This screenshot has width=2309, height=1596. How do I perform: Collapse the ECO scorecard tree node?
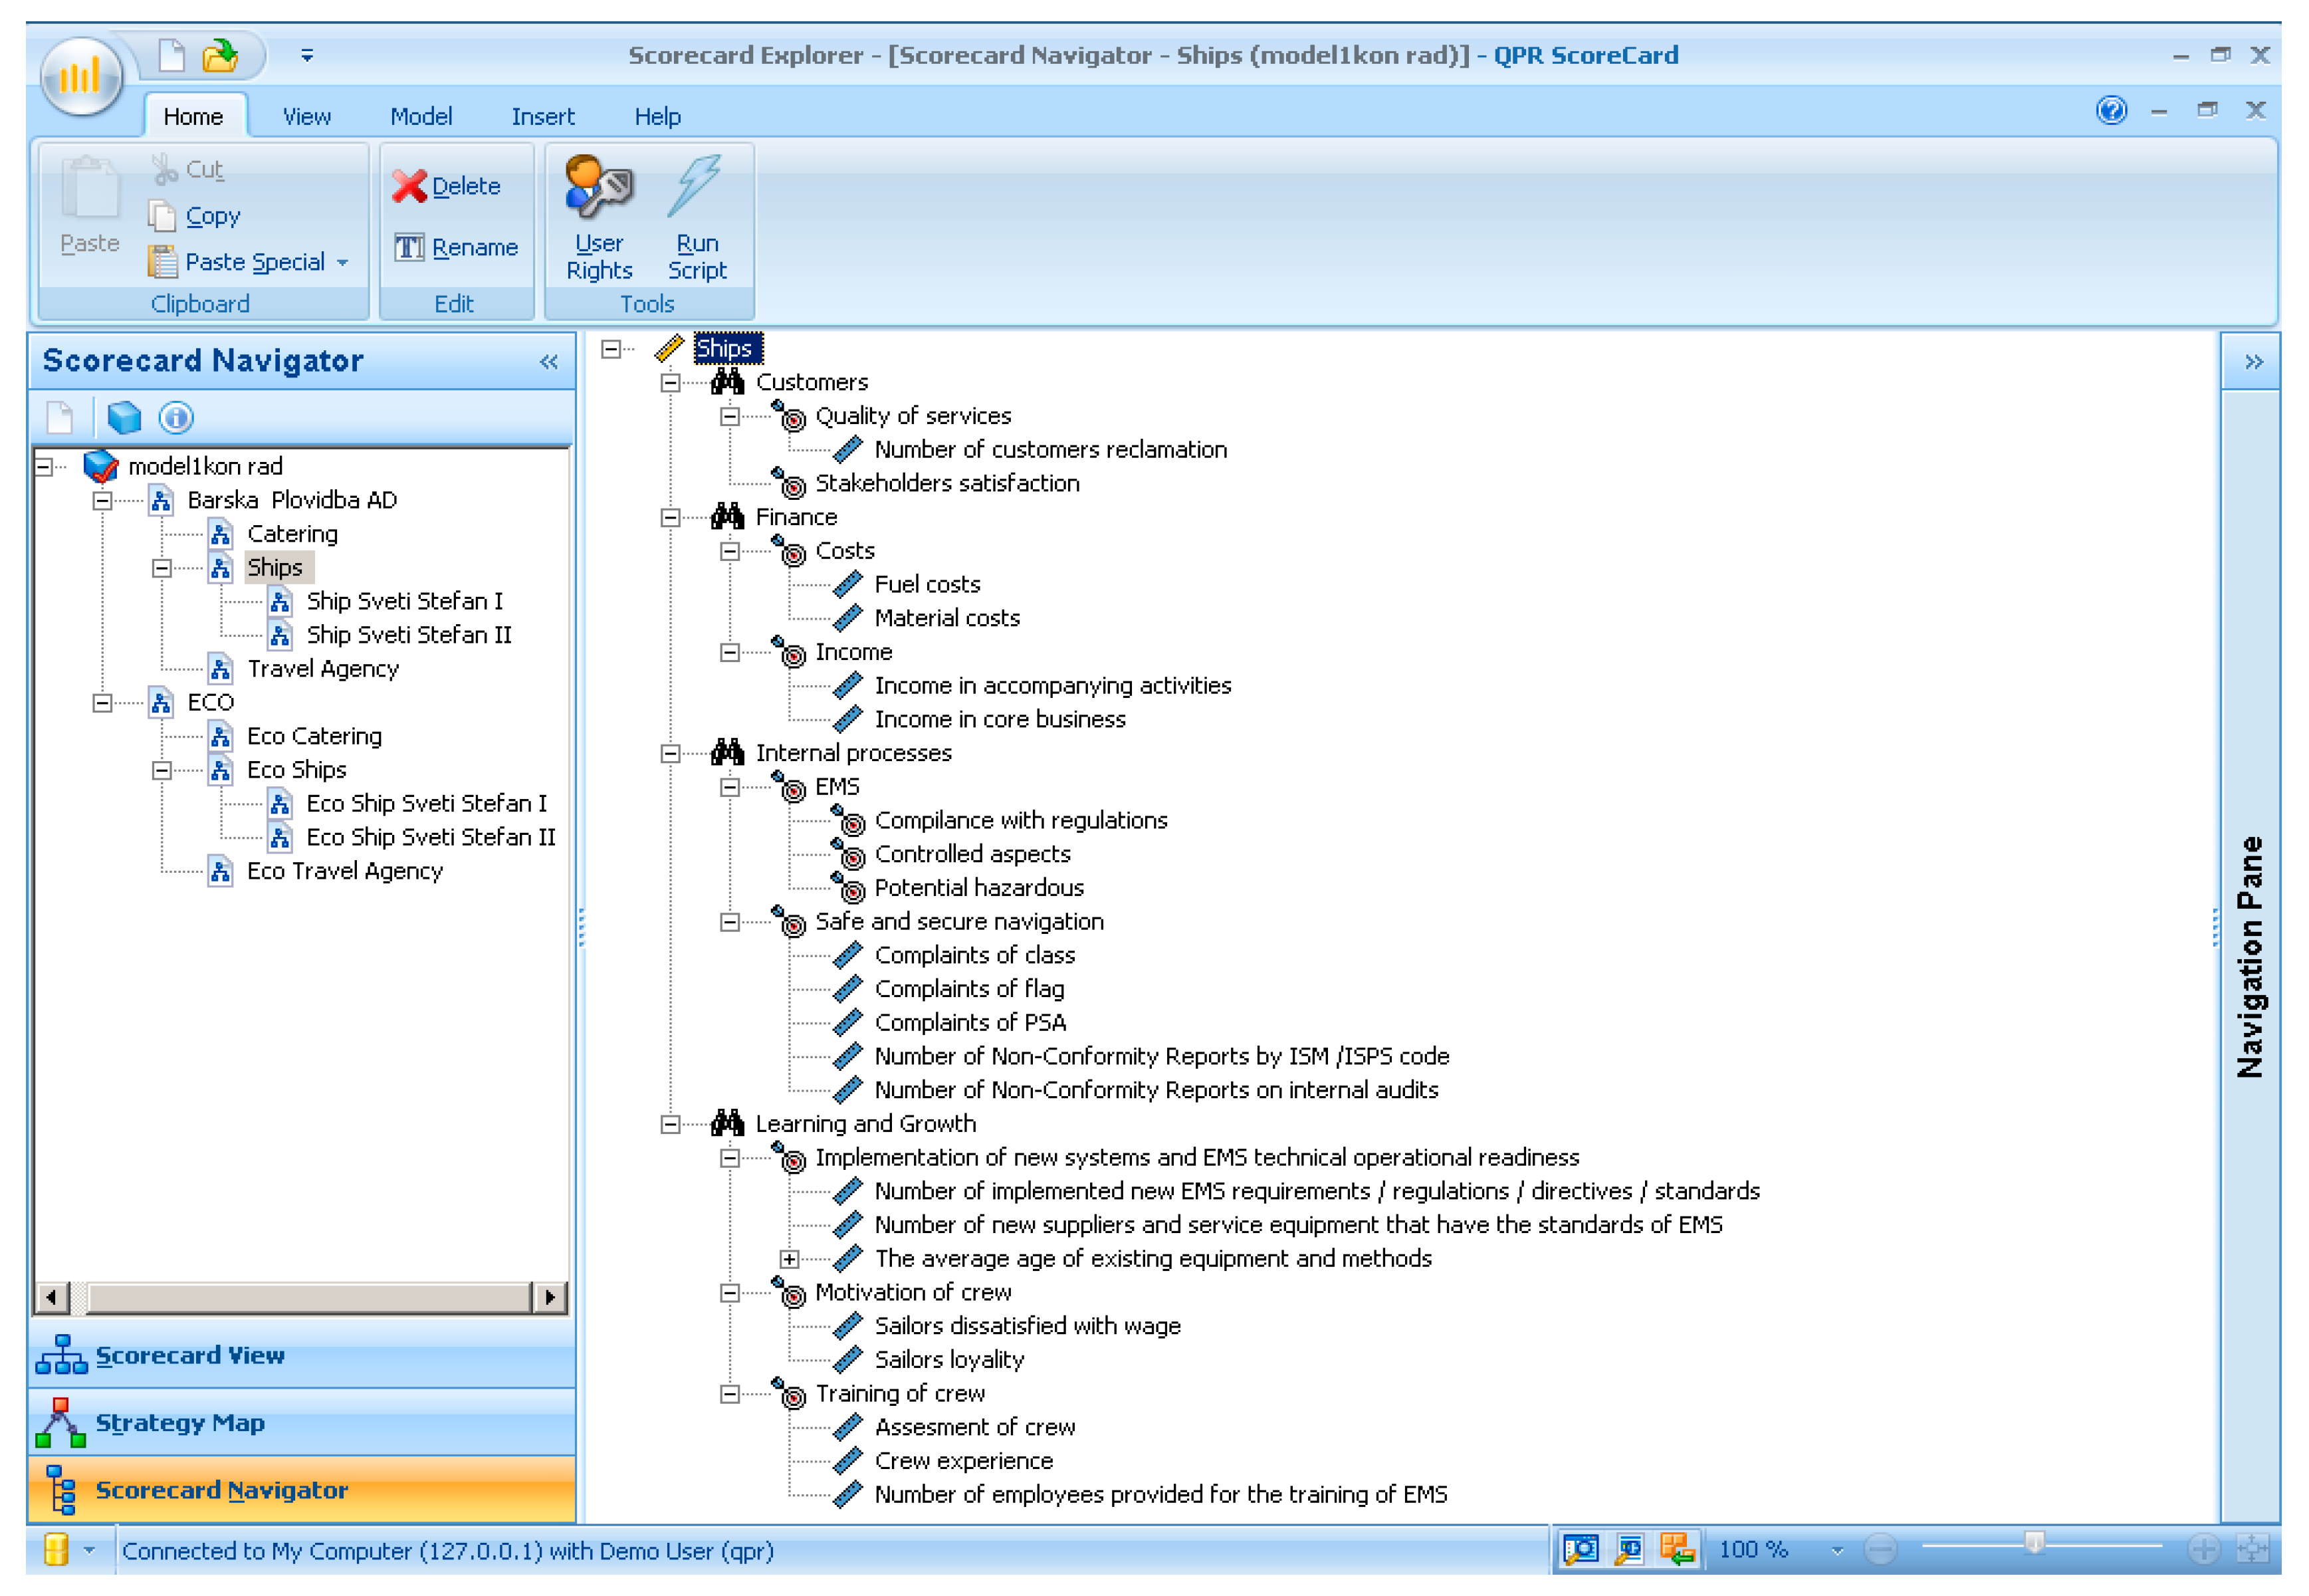pyautogui.click(x=102, y=703)
